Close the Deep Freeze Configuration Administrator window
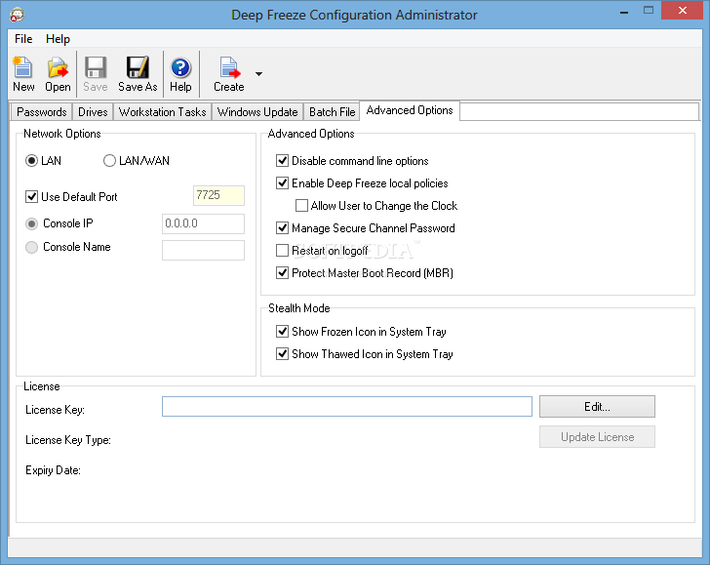Screen dimensions: 710x565 683,11
